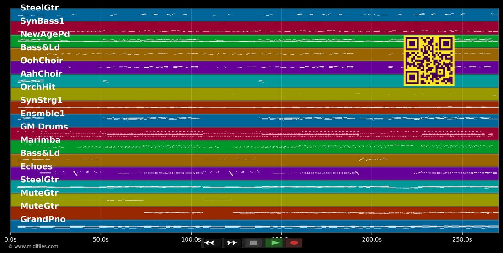Select the OohChoir track label
This screenshot has height=253, width=503.
[42, 61]
